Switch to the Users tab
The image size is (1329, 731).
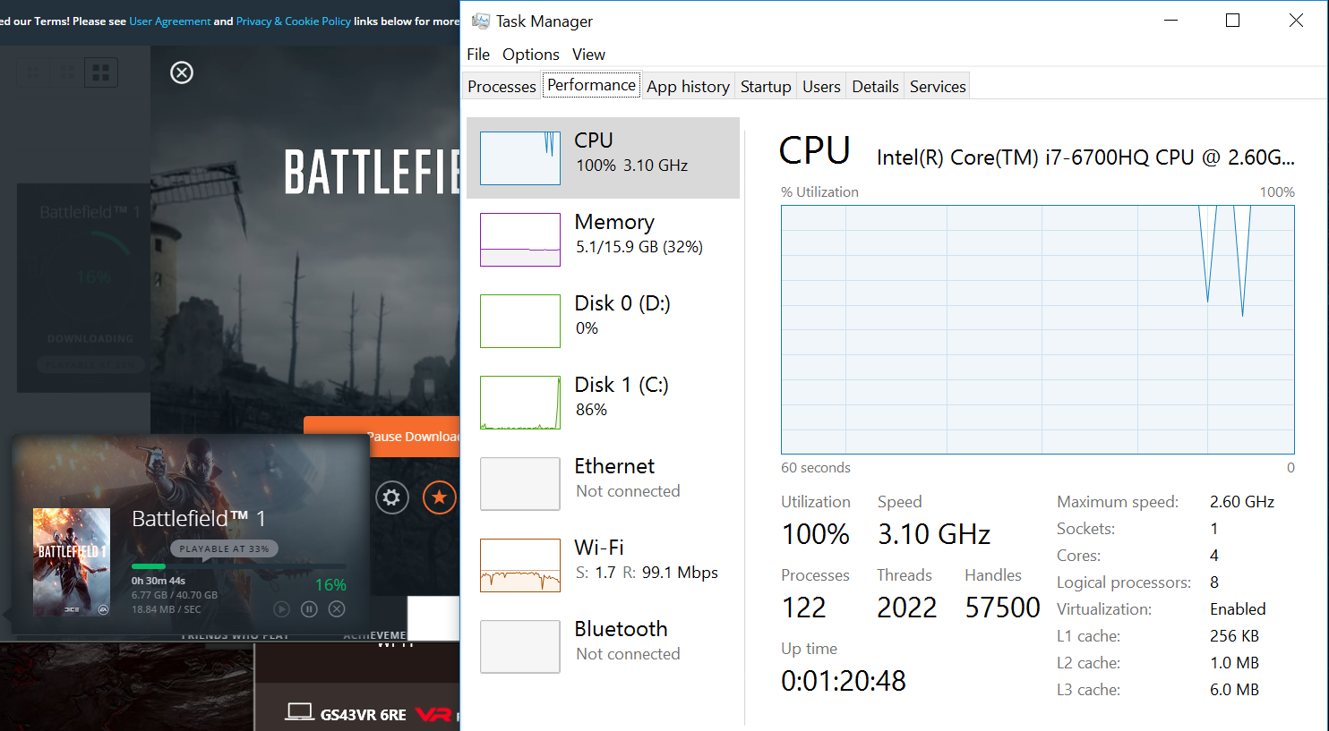(x=821, y=86)
